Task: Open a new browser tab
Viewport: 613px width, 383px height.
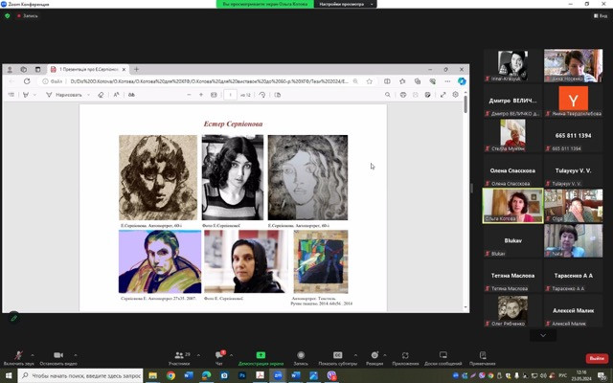Action: pyautogui.click(x=137, y=70)
